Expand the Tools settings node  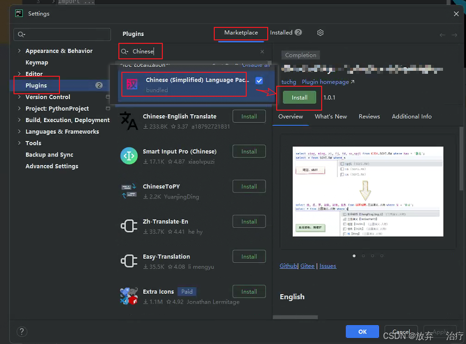(19, 143)
